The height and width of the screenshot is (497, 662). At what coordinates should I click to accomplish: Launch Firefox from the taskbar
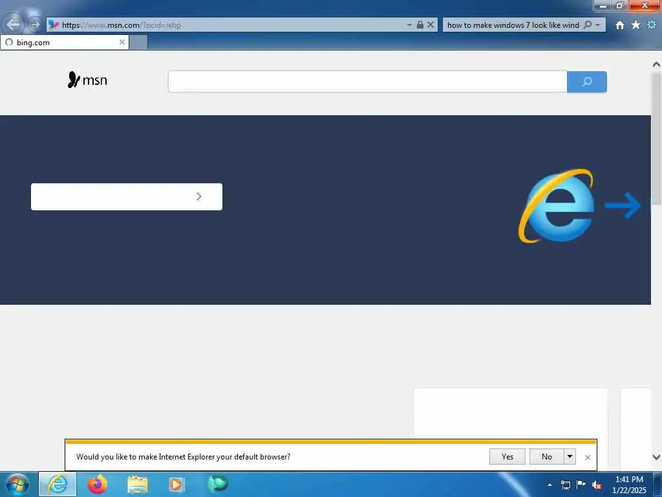click(x=97, y=484)
